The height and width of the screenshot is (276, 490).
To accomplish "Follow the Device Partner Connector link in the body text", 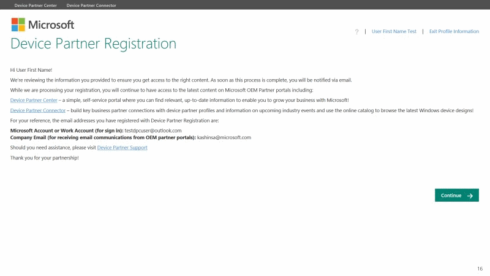I will pyautogui.click(x=38, y=110).
